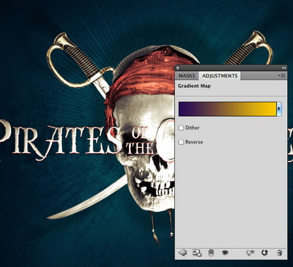293x267 pixels.
Task: Delete adjustment layer trash icon
Action: click(279, 253)
